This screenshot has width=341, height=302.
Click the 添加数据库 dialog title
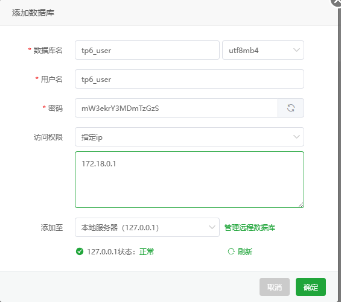33,13
